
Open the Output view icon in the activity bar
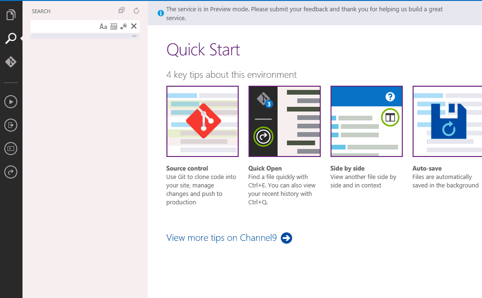pos(10,125)
